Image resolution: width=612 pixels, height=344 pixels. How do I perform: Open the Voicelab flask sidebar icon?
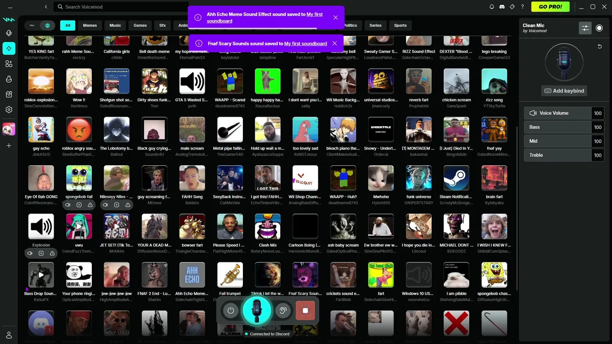coord(9,79)
